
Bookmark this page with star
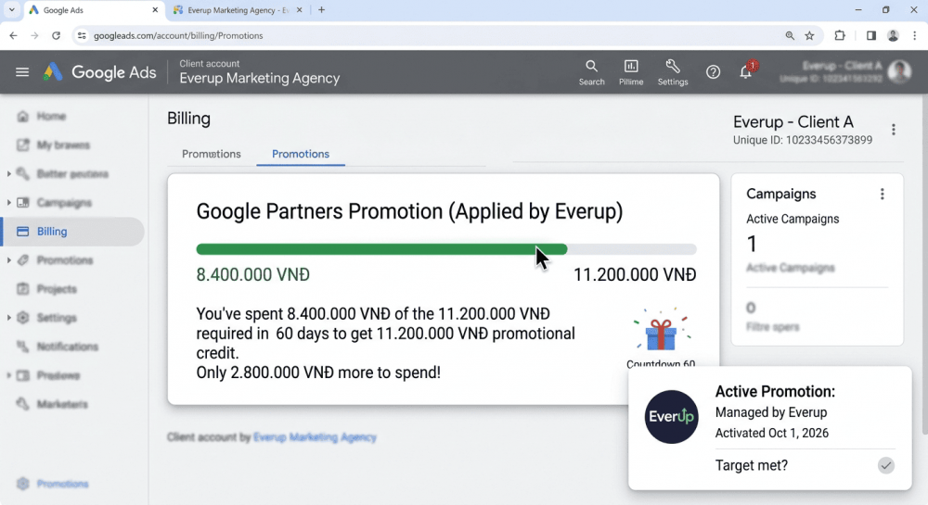tap(809, 35)
